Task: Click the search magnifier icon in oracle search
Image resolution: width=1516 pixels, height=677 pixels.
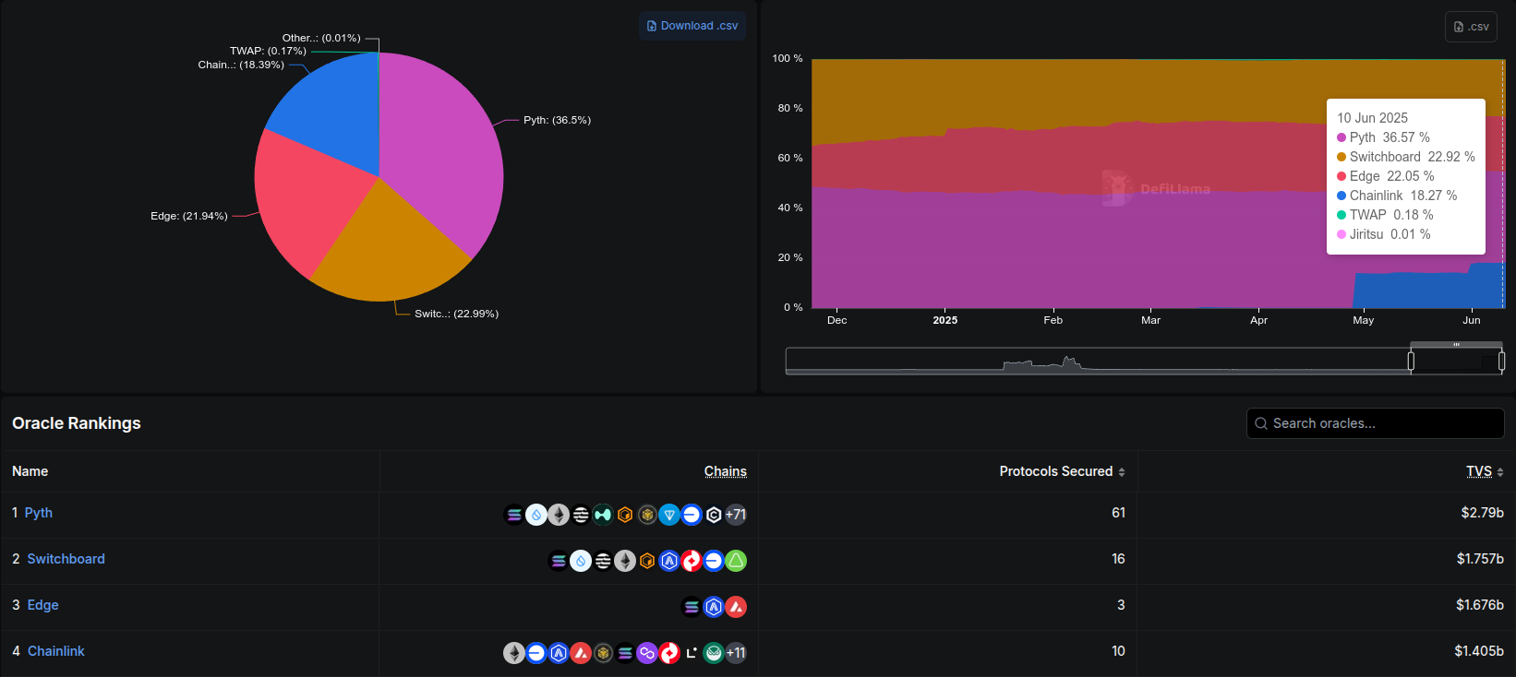Action: pyautogui.click(x=1261, y=423)
